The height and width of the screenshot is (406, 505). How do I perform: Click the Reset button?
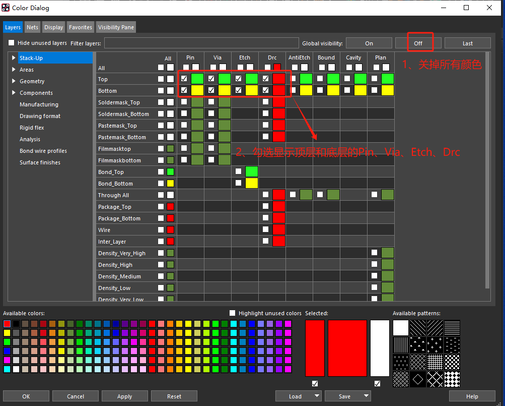[174, 396]
